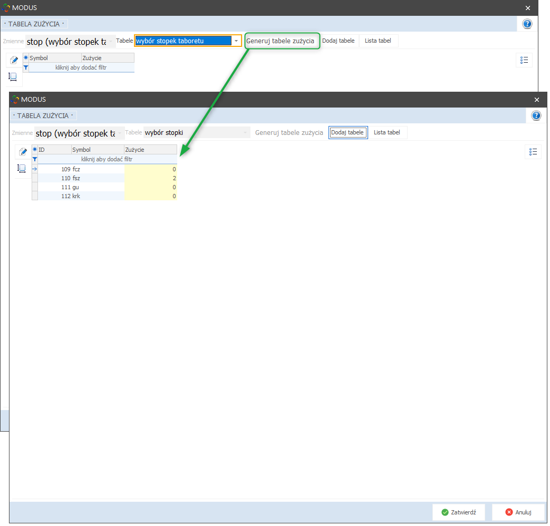Select the row with ID 112 krk
The height and width of the screenshot is (526, 550).
click(79, 196)
